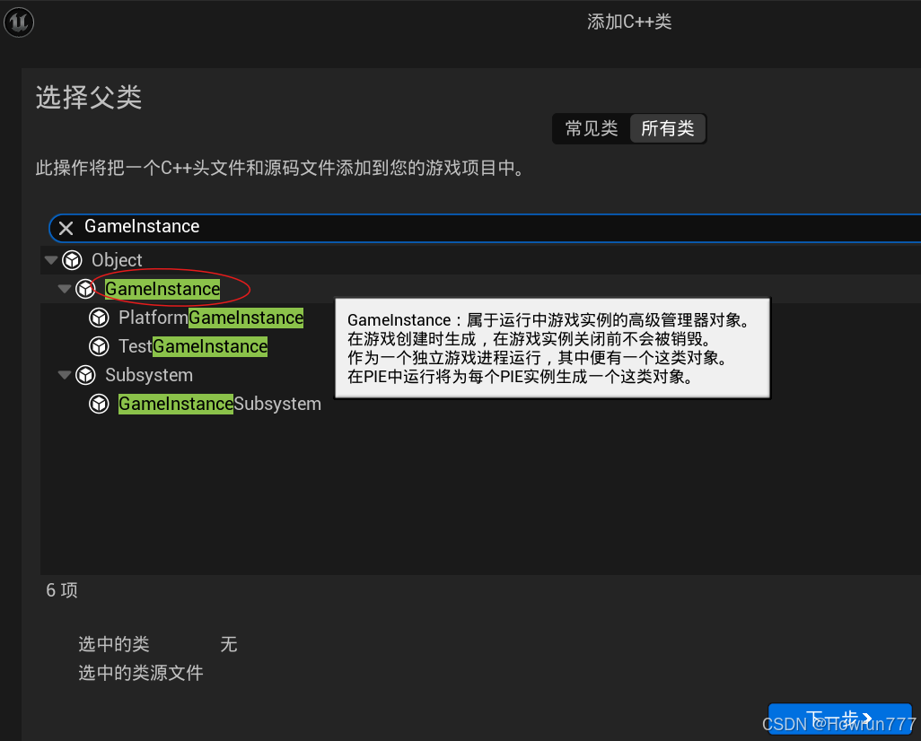Click the GameInstanceSubsystem class icon
Screen dimensions: 921x741
click(99, 404)
